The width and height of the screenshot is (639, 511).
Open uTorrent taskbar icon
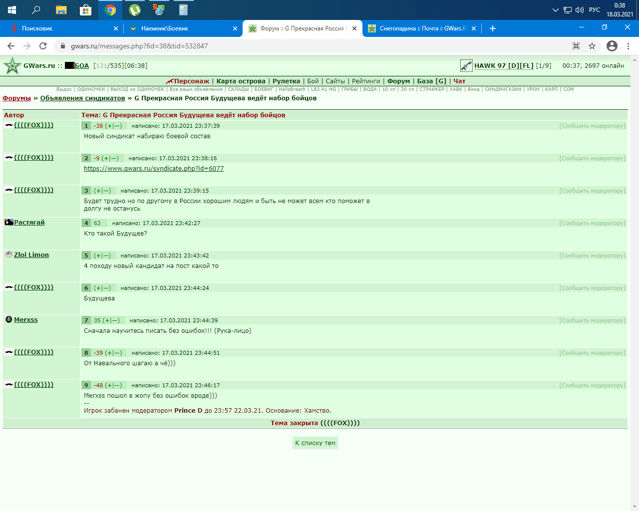(x=135, y=9)
